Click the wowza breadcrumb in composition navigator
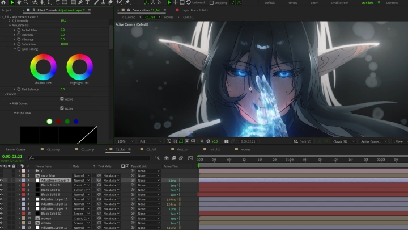Image resolution: width=408 pixels, height=230 pixels. 169,17
